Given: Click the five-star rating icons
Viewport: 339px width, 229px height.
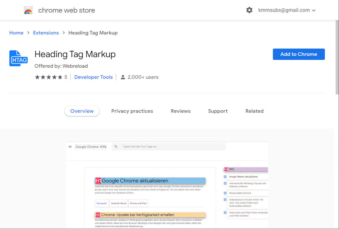Looking at the screenshot, I should coord(49,77).
